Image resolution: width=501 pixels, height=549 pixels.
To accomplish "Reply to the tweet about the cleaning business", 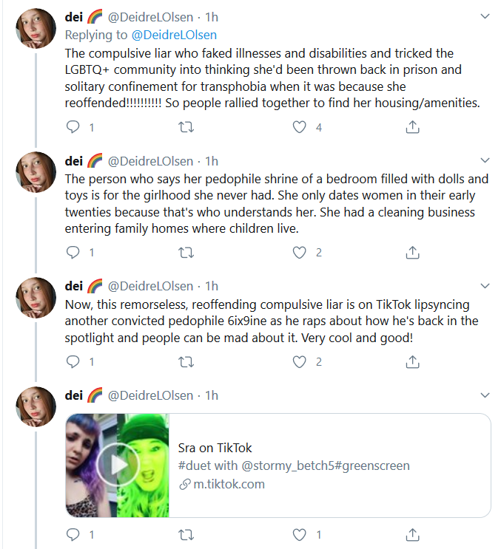I will (73, 252).
